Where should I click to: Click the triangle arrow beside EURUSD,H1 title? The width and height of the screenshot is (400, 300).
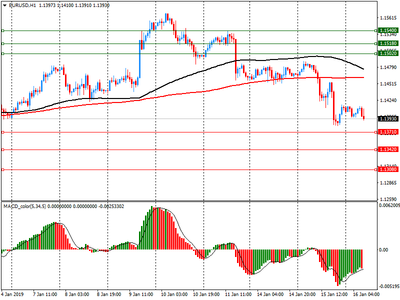(x=4, y=5)
